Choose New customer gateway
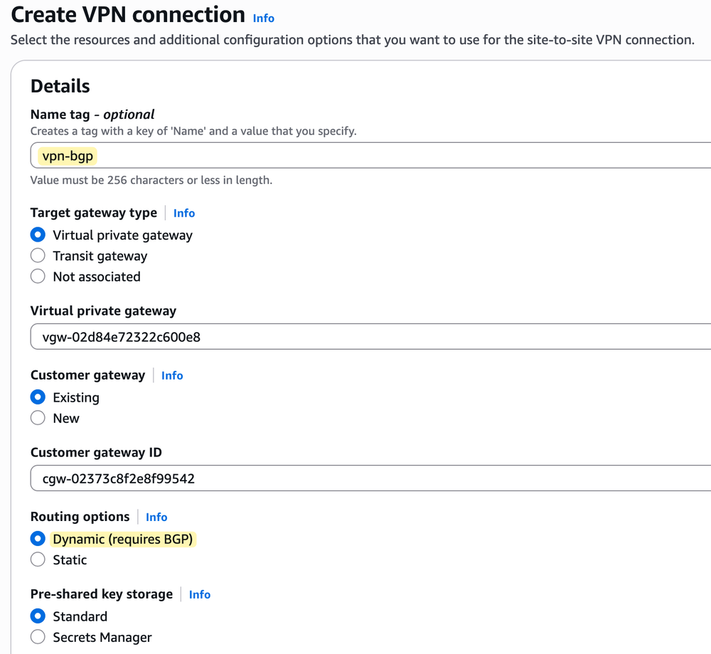 37,418
